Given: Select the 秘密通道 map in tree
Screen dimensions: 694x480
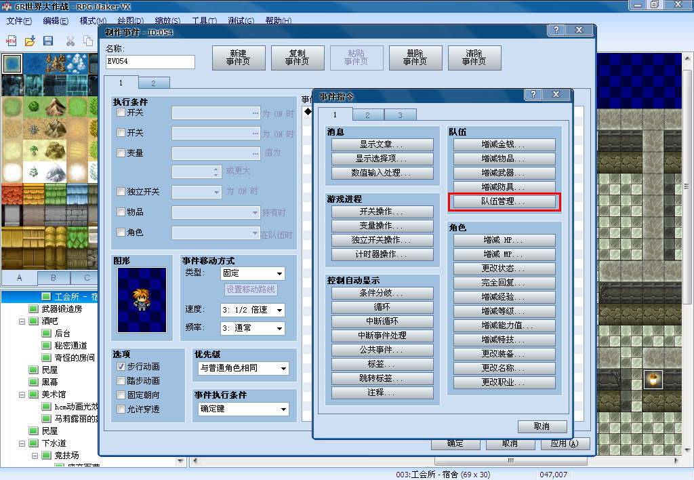Looking at the screenshot, I should tap(70, 345).
